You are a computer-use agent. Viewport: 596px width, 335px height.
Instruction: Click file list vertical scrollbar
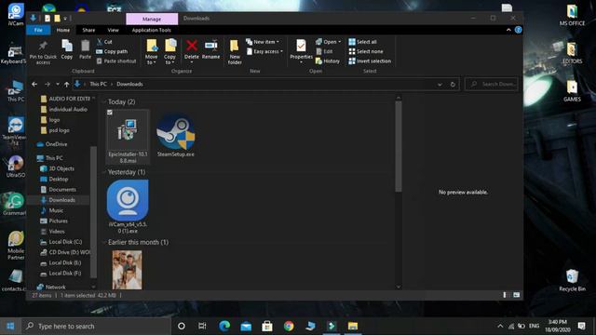tap(399, 146)
